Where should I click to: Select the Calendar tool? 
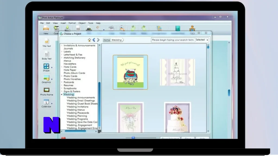46,103
